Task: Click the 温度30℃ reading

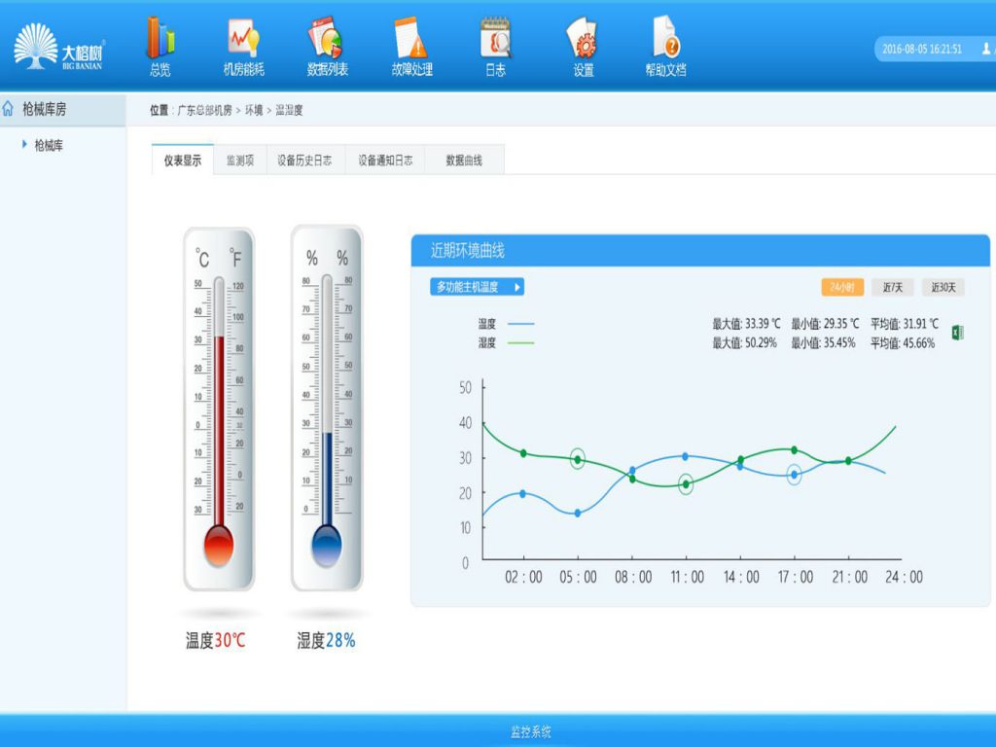Action: tap(215, 640)
